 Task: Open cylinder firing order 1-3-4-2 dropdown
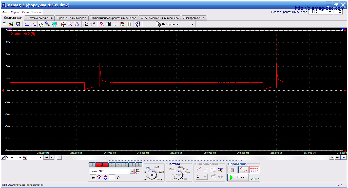(320, 12)
